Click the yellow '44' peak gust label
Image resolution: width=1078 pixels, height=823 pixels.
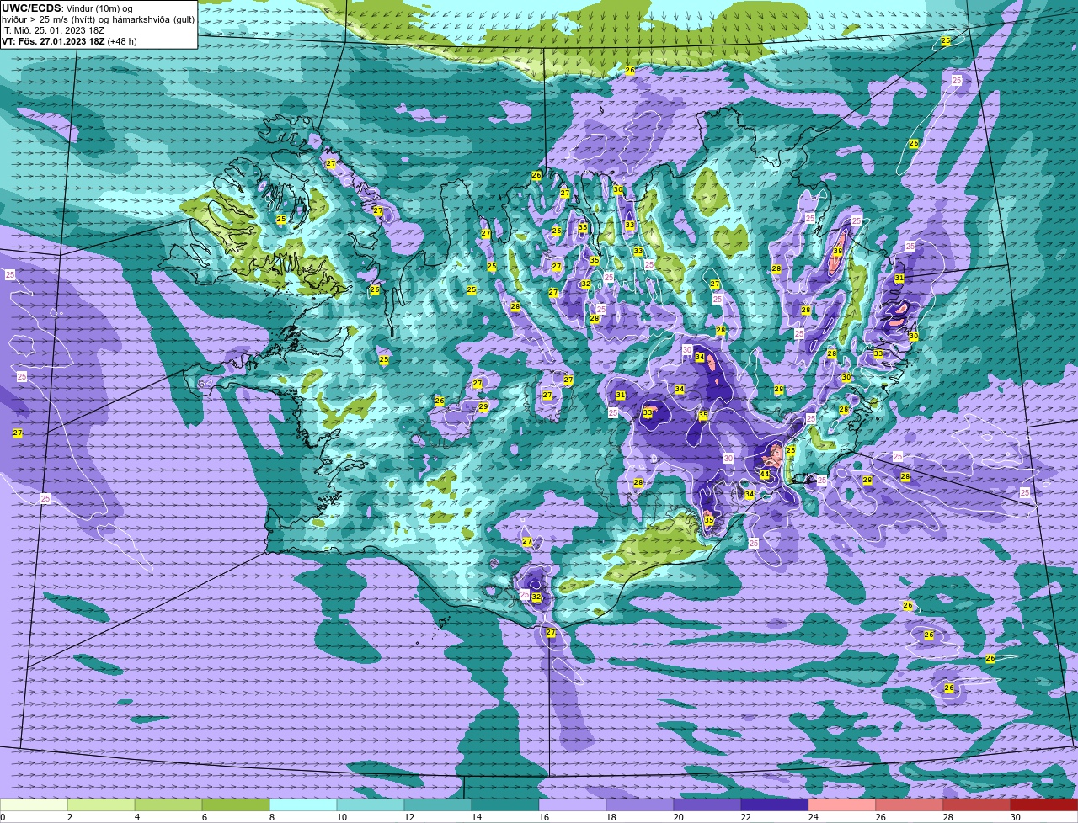tap(765, 475)
